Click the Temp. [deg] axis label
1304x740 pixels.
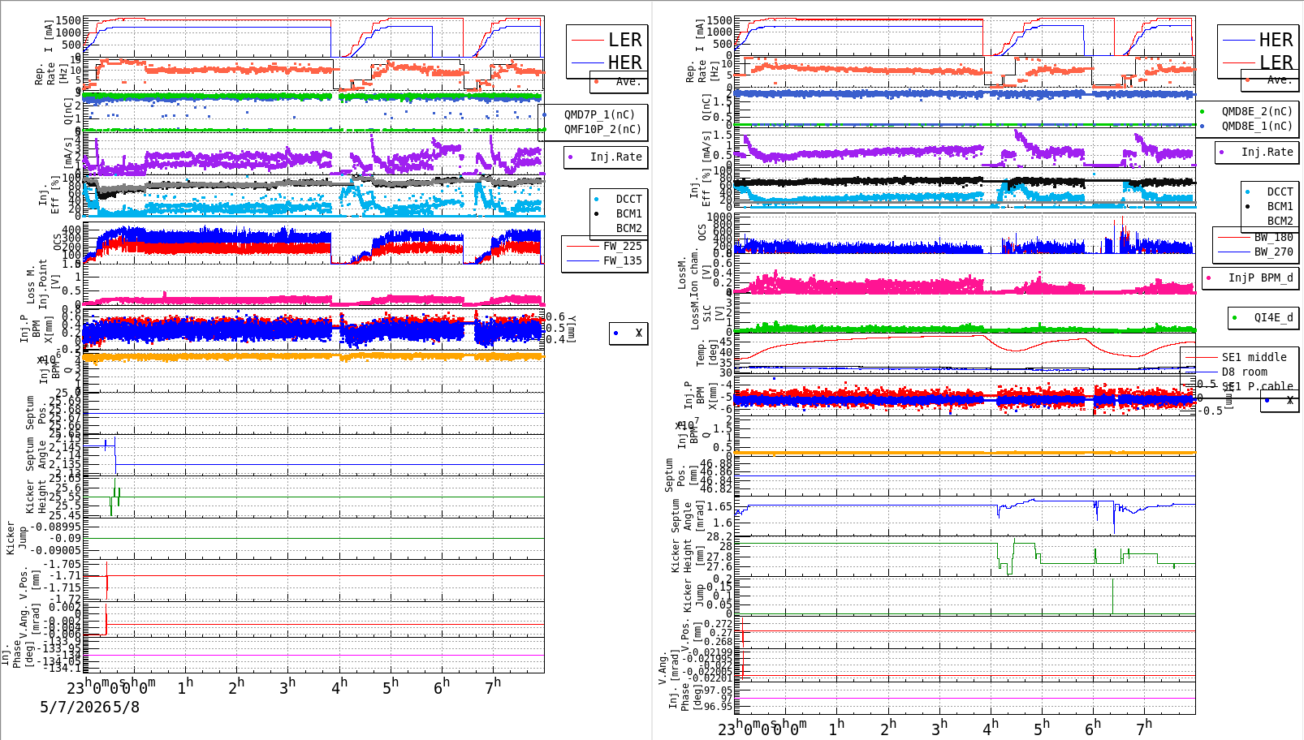point(707,353)
